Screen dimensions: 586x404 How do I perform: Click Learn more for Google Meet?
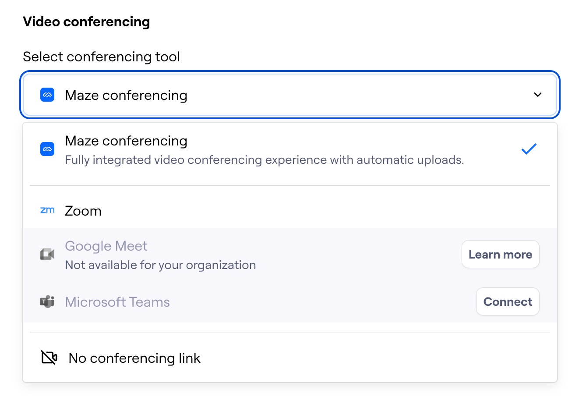click(500, 254)
